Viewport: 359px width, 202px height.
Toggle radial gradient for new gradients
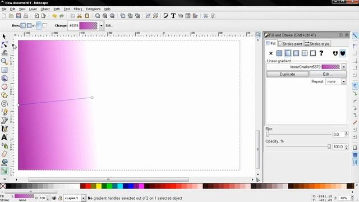[29, 26]
